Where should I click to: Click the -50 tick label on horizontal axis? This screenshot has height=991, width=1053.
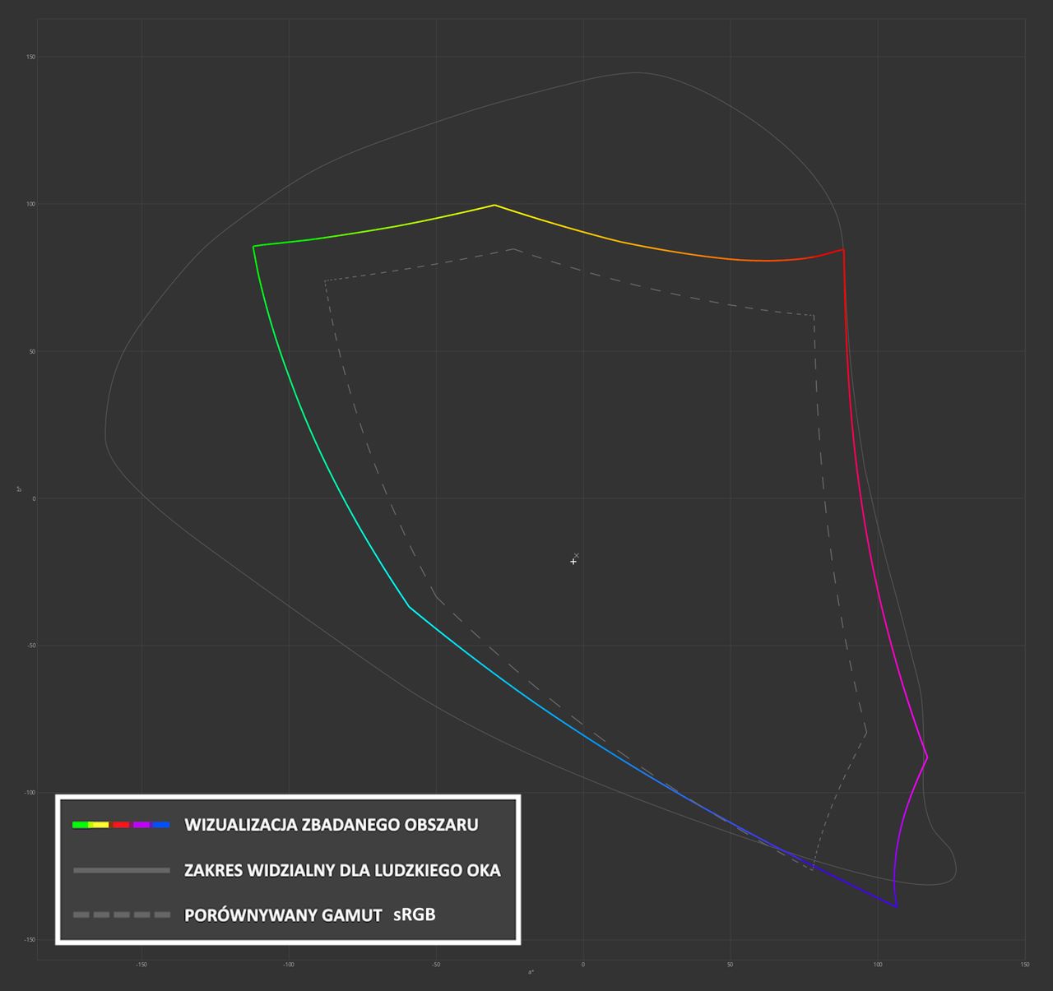[435, 965]
